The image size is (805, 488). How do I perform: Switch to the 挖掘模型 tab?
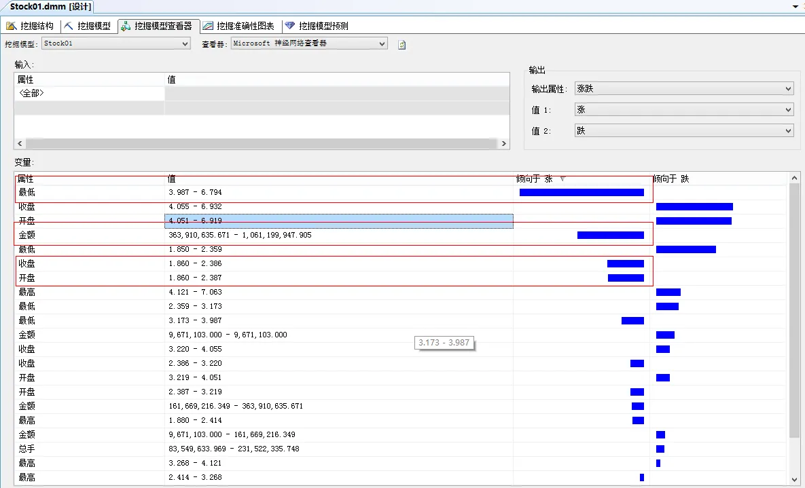[x=88, y=26]
